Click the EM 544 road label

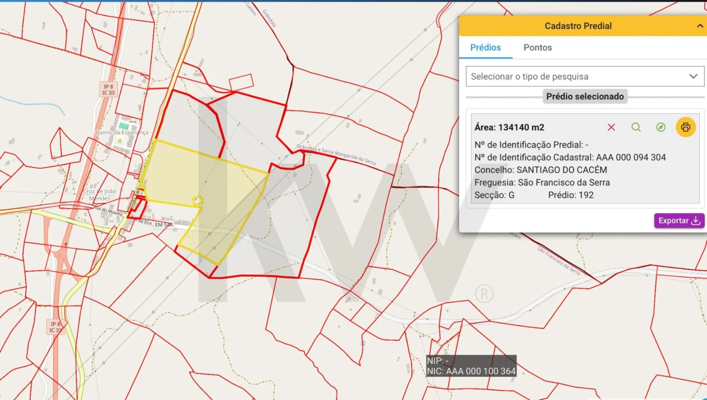pos(164,224)
